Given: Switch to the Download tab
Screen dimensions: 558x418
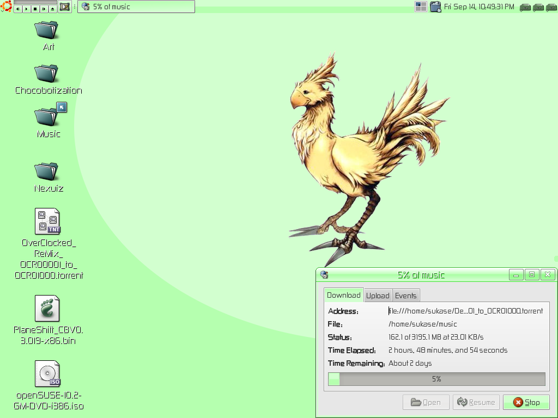Looking at the screenshot, I should coord(344,295).
